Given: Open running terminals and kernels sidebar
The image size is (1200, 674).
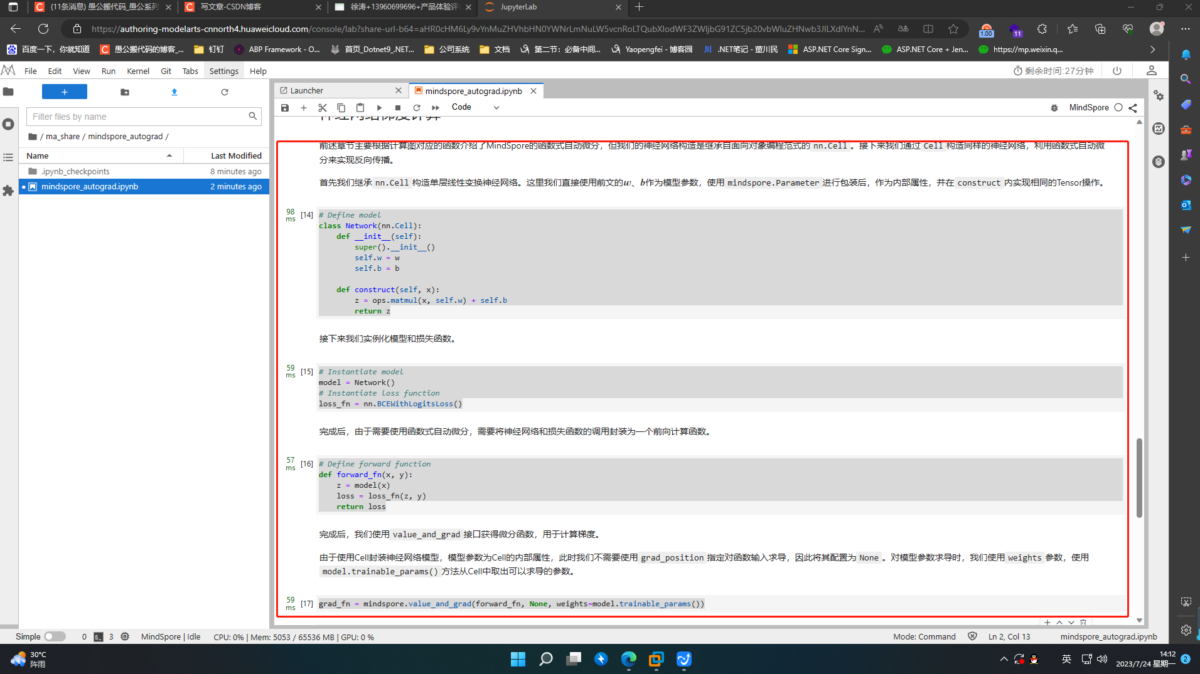Looking at the screenshot, I should (x=8, y=124).
